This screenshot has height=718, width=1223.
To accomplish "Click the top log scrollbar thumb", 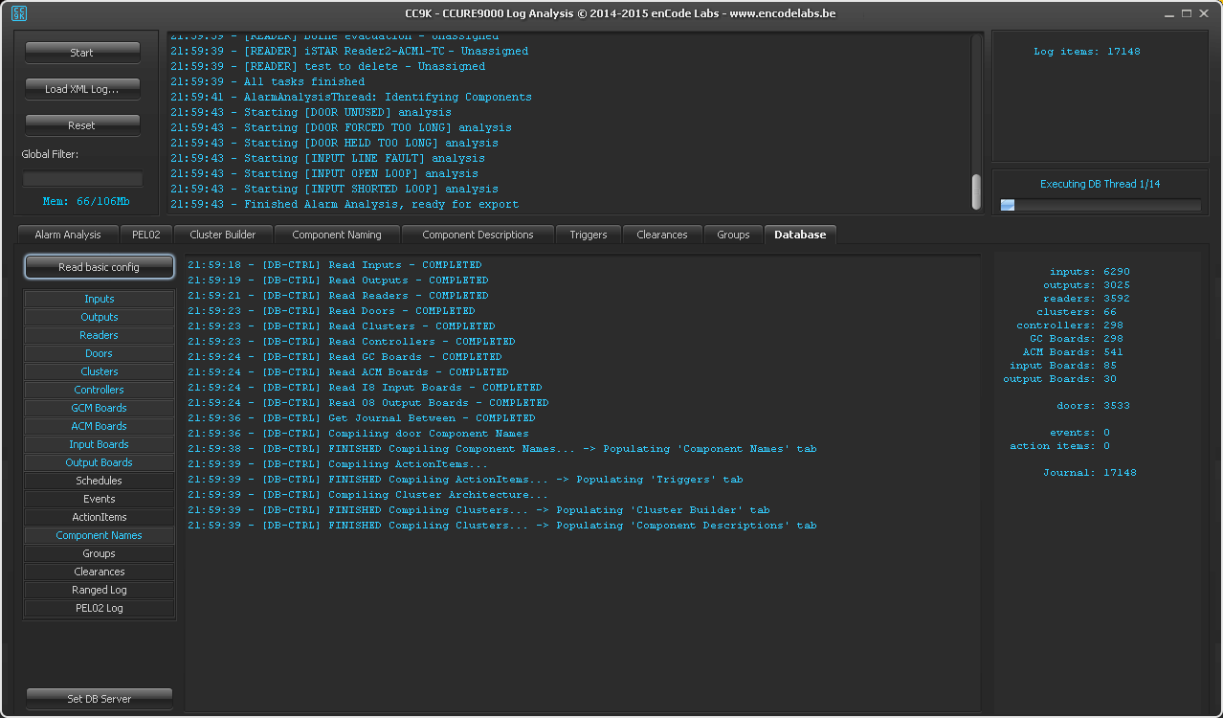I will [976, 191].
